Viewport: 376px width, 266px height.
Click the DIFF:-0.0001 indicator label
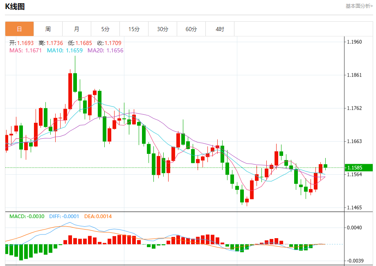(64, 216)
